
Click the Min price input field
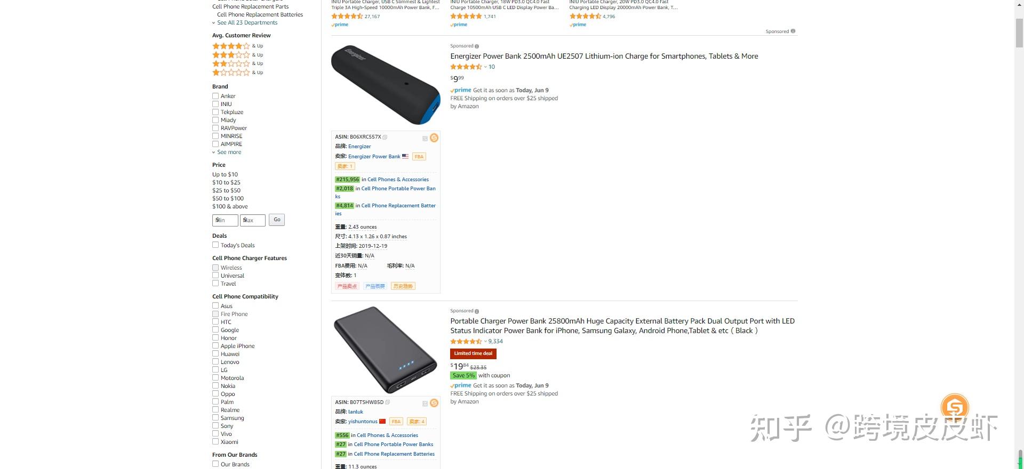pyautogui.click(x=225, y=220)
